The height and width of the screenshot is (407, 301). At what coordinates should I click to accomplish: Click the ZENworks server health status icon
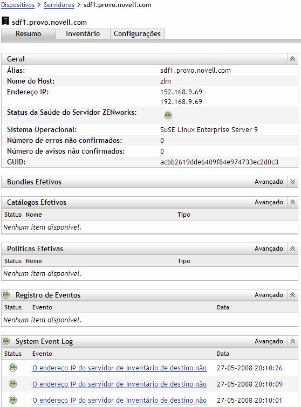pyautogui.click(x=168, y=115)
